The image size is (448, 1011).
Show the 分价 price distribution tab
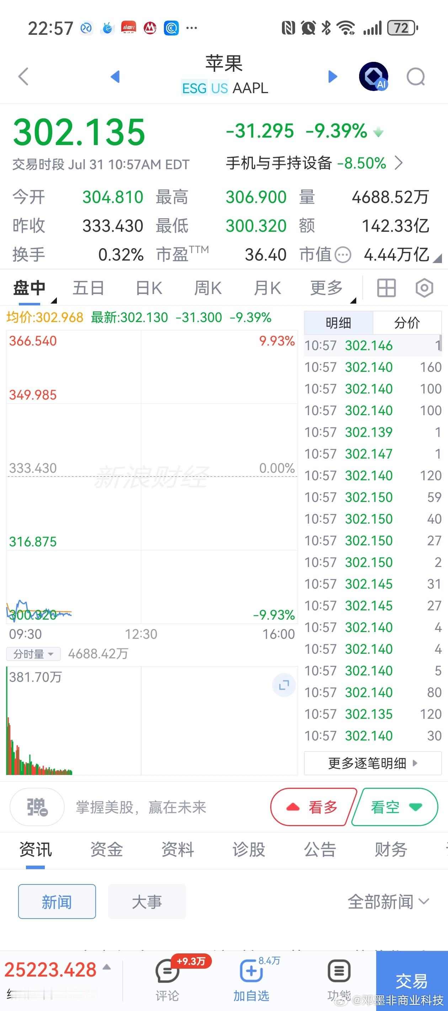[407, 323]
